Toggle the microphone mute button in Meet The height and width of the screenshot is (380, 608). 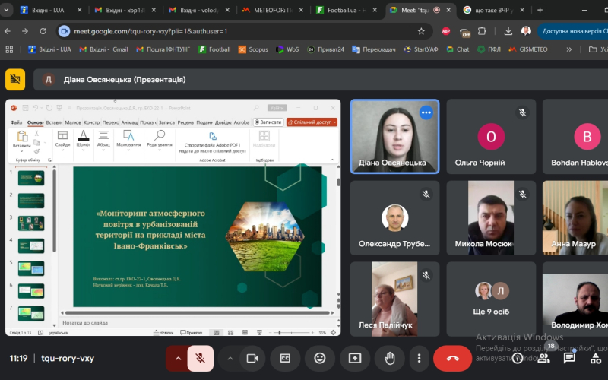tap(201, 358)
